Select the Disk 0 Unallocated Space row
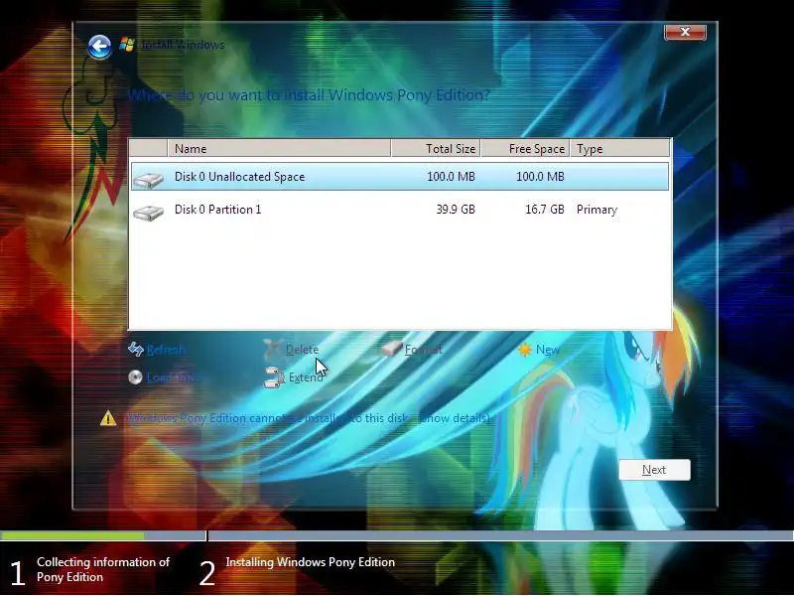 click(400, 177)
